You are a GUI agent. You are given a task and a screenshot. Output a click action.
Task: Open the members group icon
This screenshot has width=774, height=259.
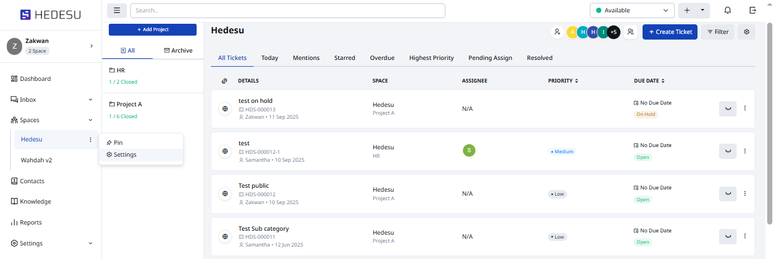pos(630,32)
